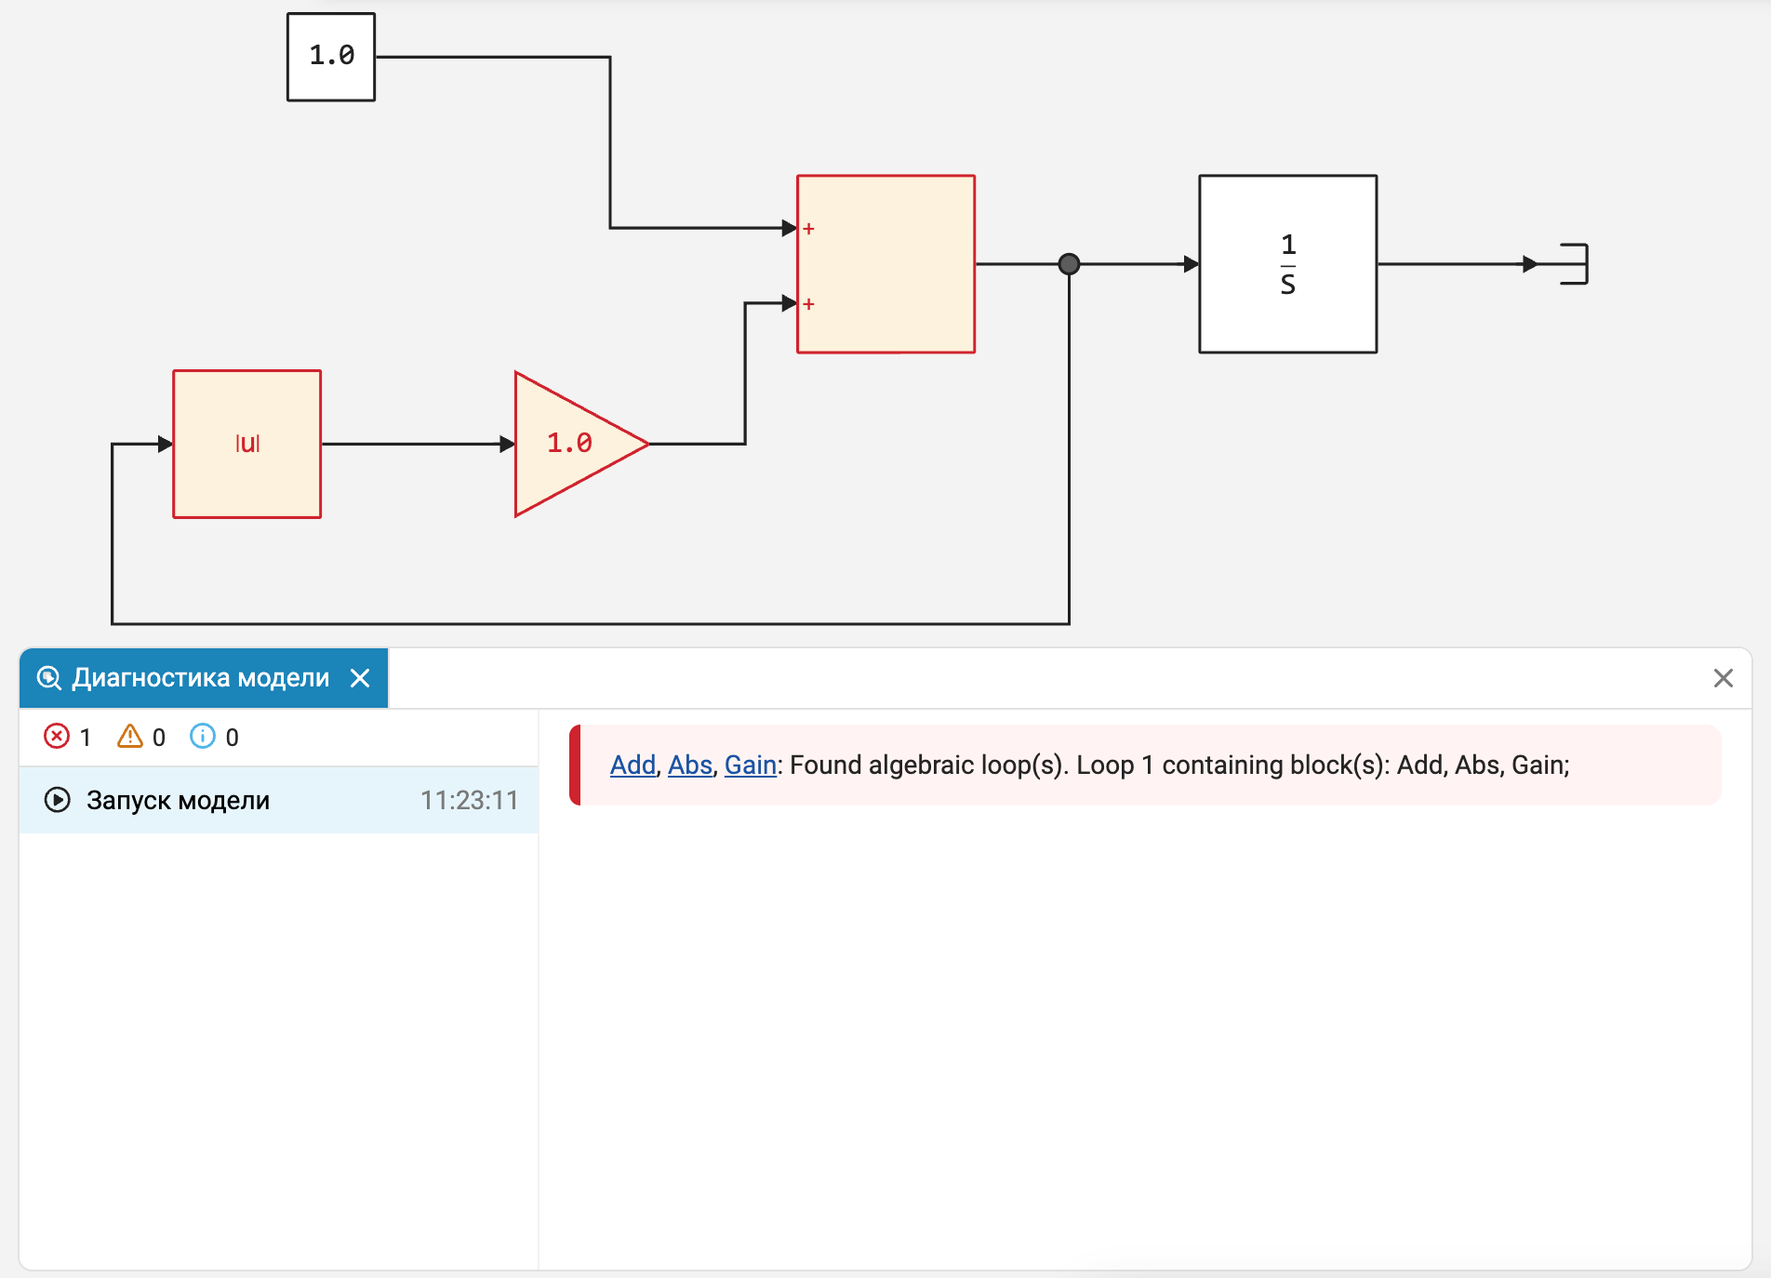The image size is (1771, 1278).
Task: Select the Abs |u| block
Action: pos(247,445)
